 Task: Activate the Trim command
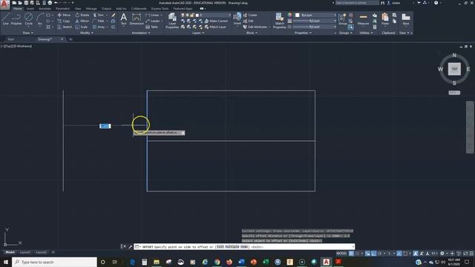click(x=99, y=15)
